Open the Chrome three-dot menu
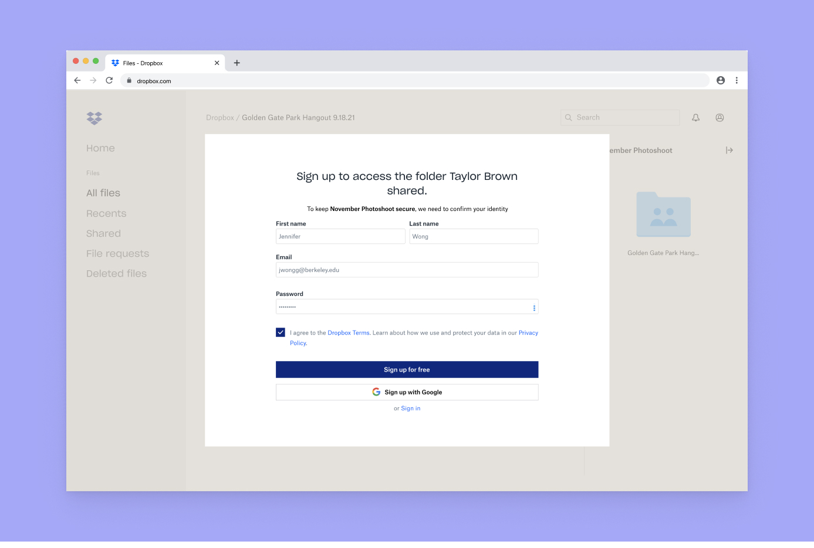Image resolution: width=814 pixels, height=548 pixels. point(737,80)
